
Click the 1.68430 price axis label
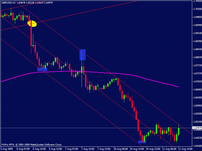[197, 49]
